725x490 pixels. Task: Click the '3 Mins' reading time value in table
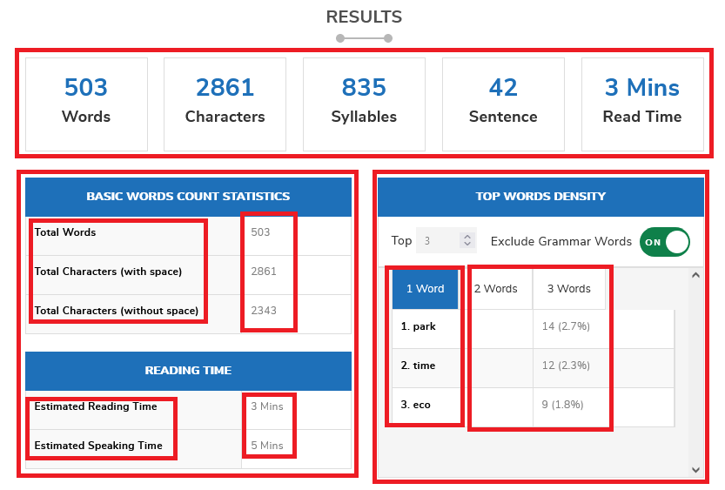267,406
